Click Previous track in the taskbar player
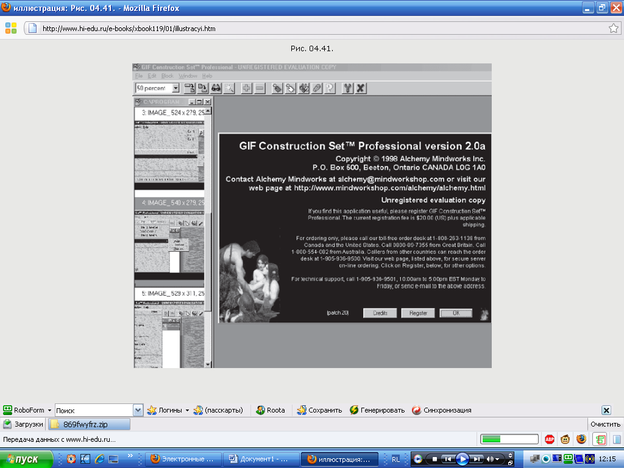 click(x=448, y=459)
